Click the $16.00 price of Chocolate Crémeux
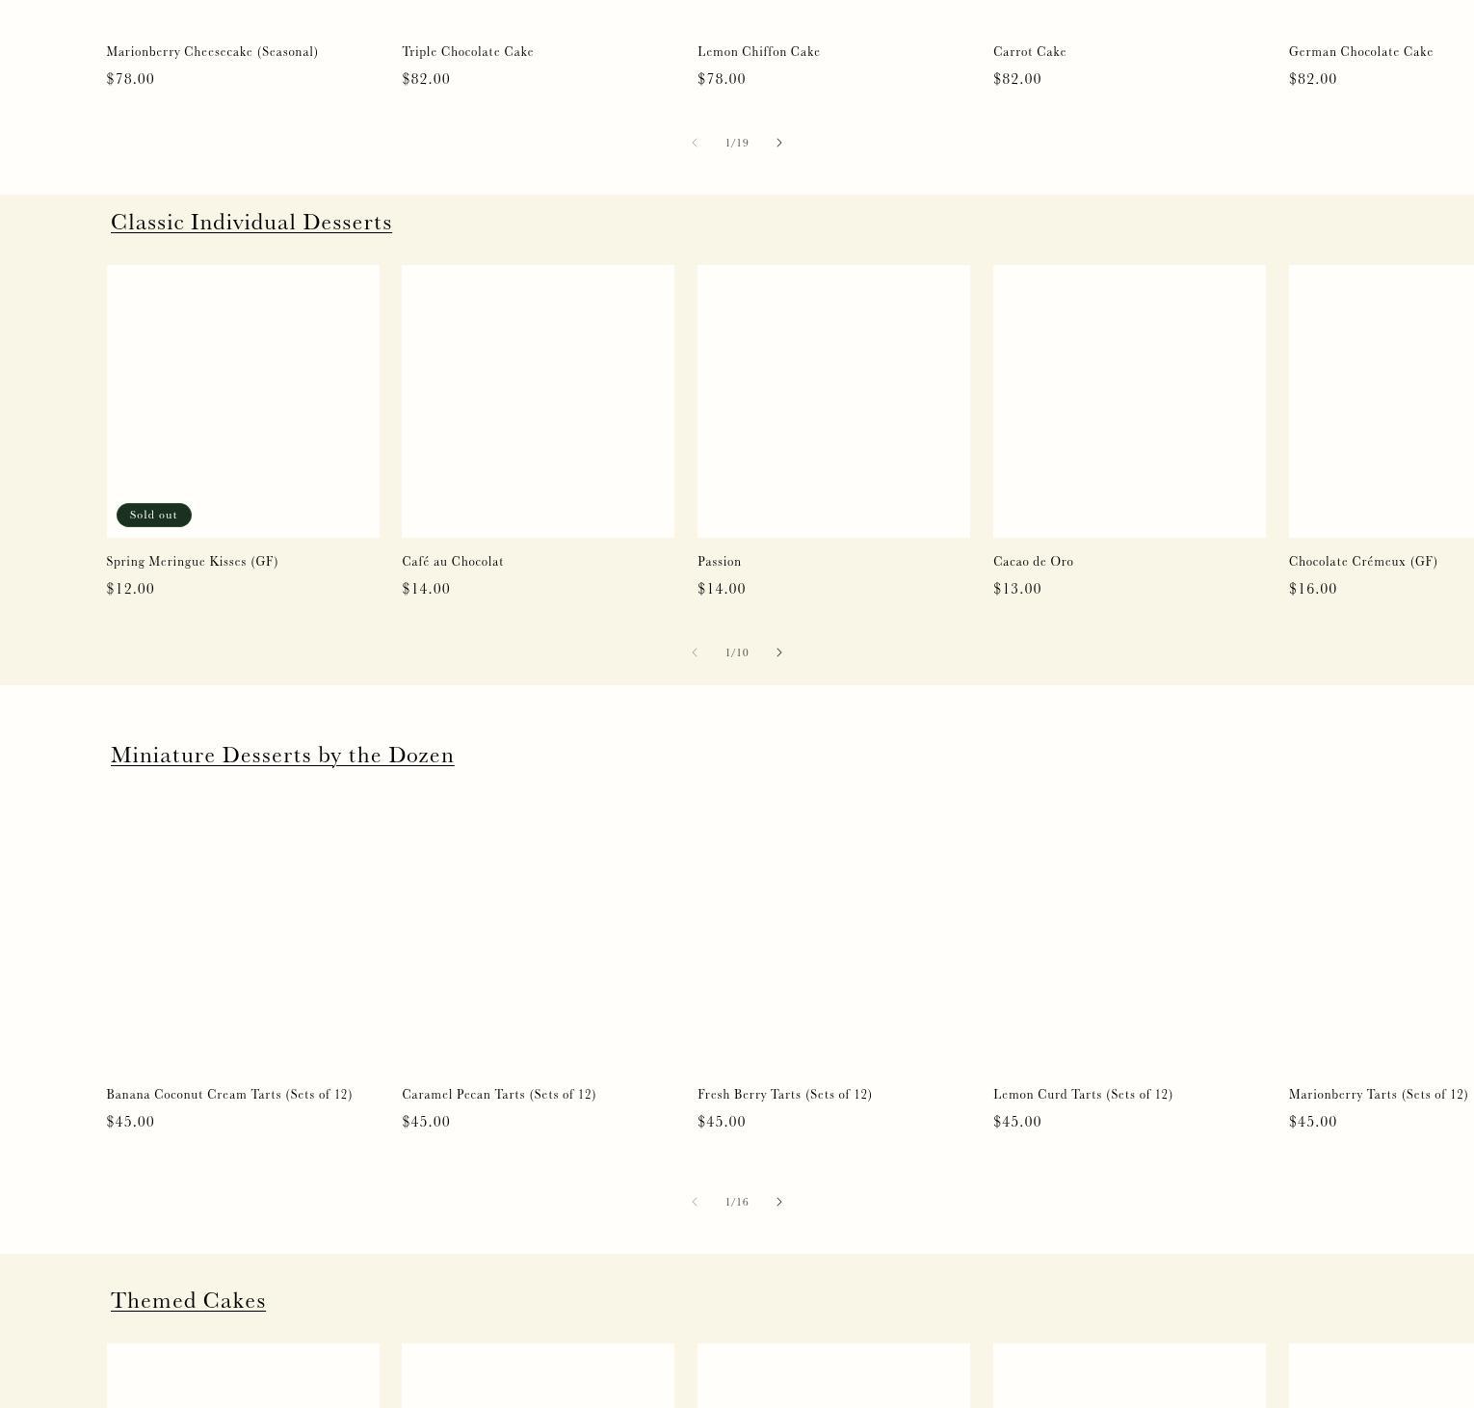Image resolution: width=1474 pixels, height=1408 pixels. [1313, 589]
